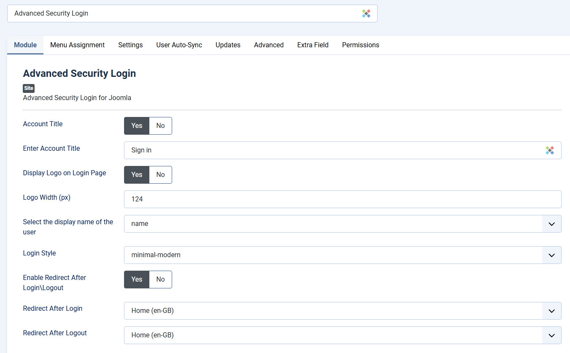Go to the User Auto-Sync tab
Screen dimensions: 570x353
(179, 45)
